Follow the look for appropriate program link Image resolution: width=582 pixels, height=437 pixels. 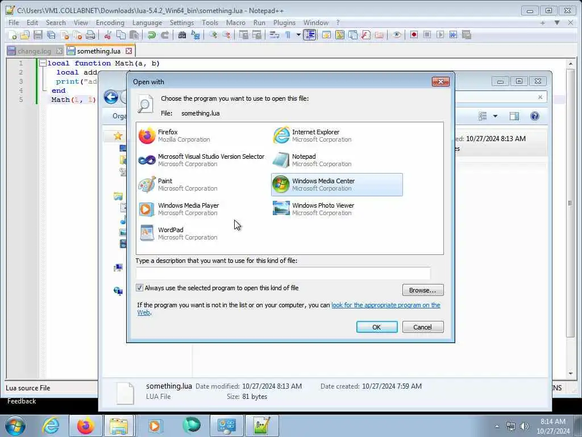point(386,305)
